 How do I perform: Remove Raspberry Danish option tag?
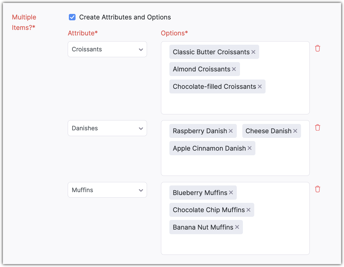pyautogui.click(x=231, y=131)
